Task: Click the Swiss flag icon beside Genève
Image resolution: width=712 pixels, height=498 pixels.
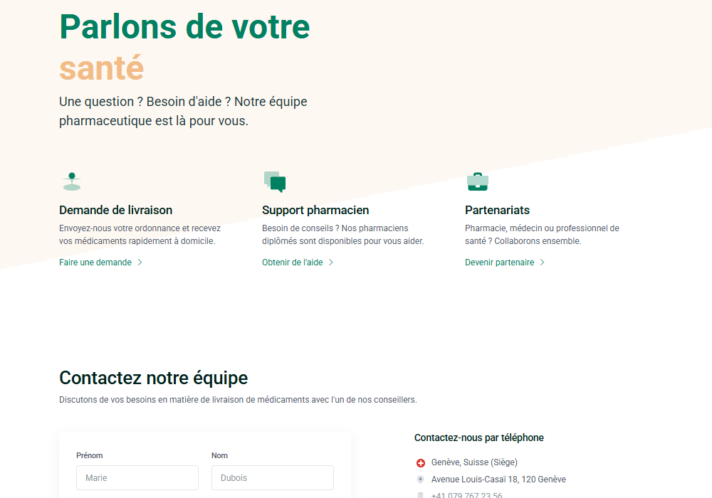Action: [420, 463]
